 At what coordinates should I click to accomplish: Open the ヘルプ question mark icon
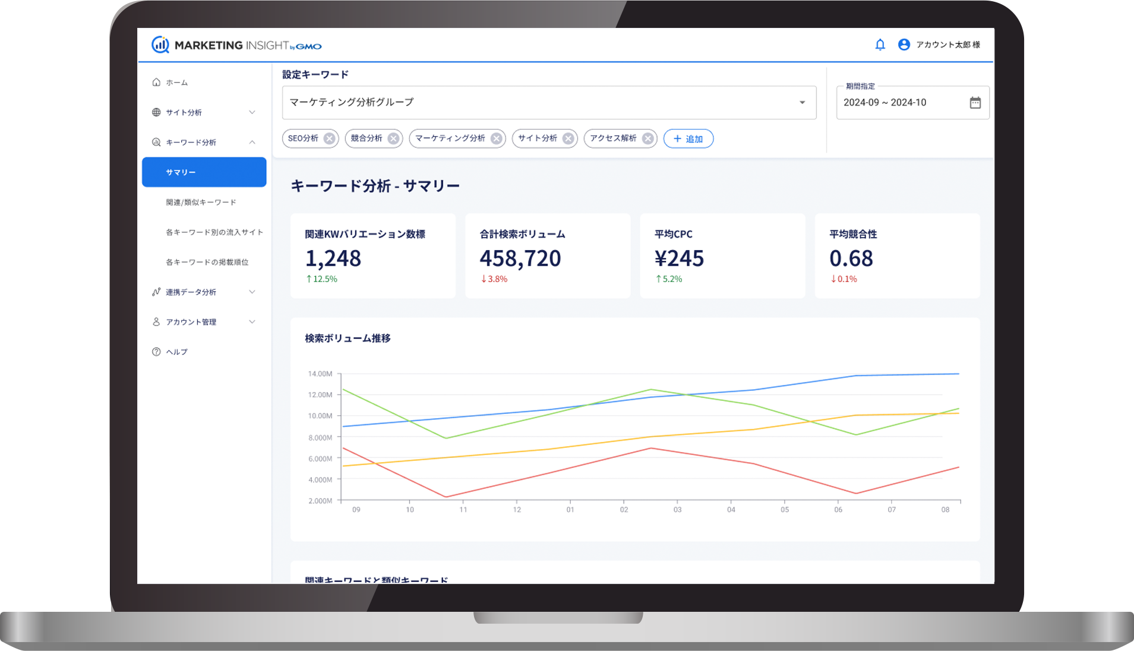tap(156, 352)
